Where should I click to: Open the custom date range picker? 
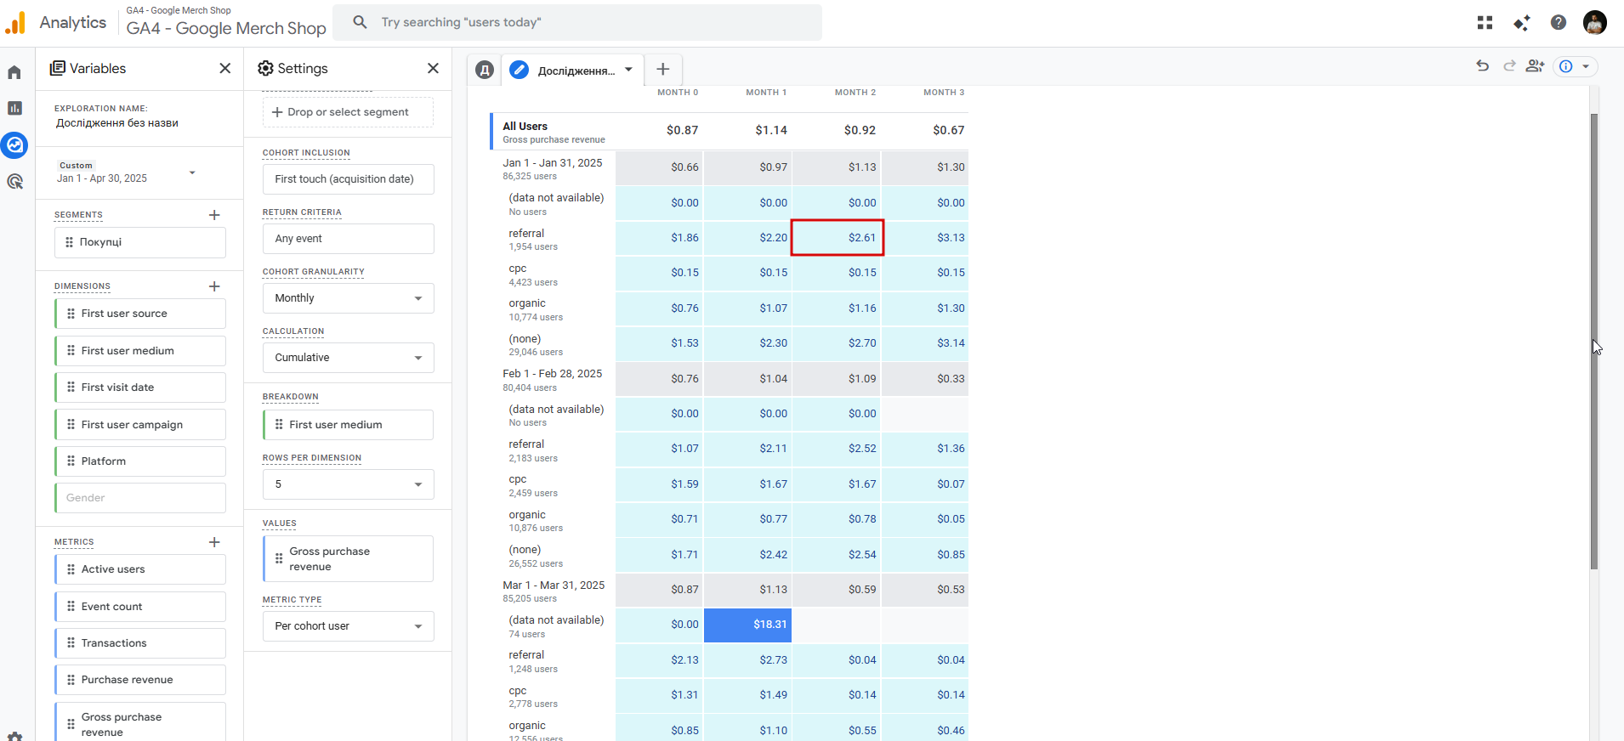coord(128,173)
